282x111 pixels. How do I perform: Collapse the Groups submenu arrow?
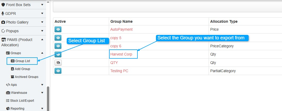pos(42,53)
